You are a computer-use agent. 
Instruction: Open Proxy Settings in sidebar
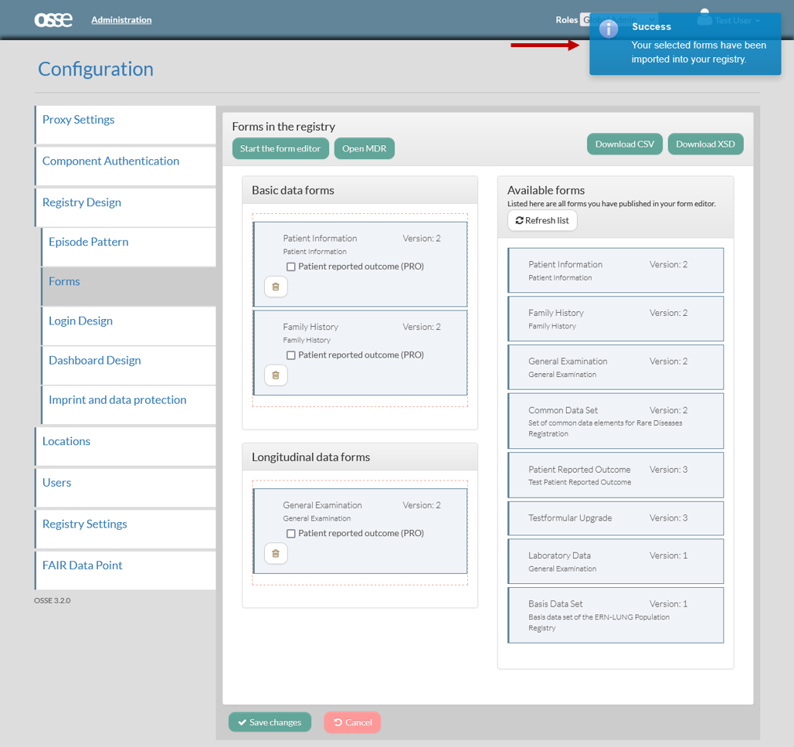click(x=125, y=124)
